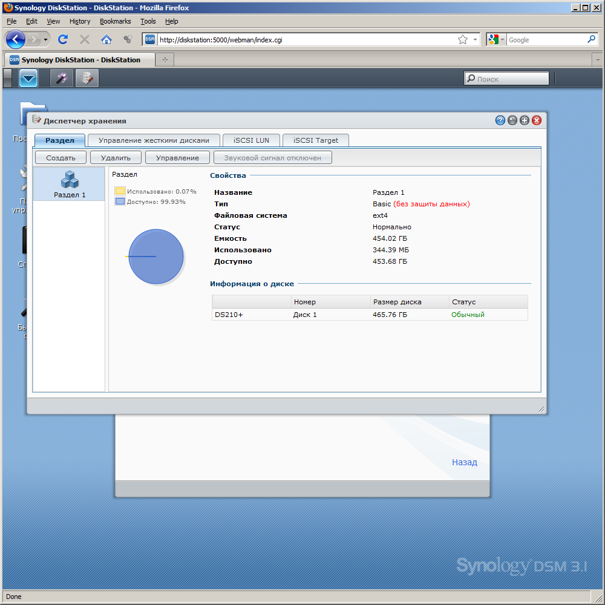Open the address bar history dropdown arrow
This screenshot has width=605, height=605.
[475, 40]
